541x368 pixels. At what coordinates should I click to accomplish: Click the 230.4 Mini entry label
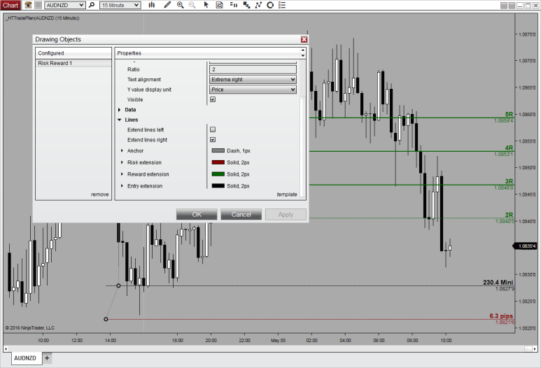point(498,283)
